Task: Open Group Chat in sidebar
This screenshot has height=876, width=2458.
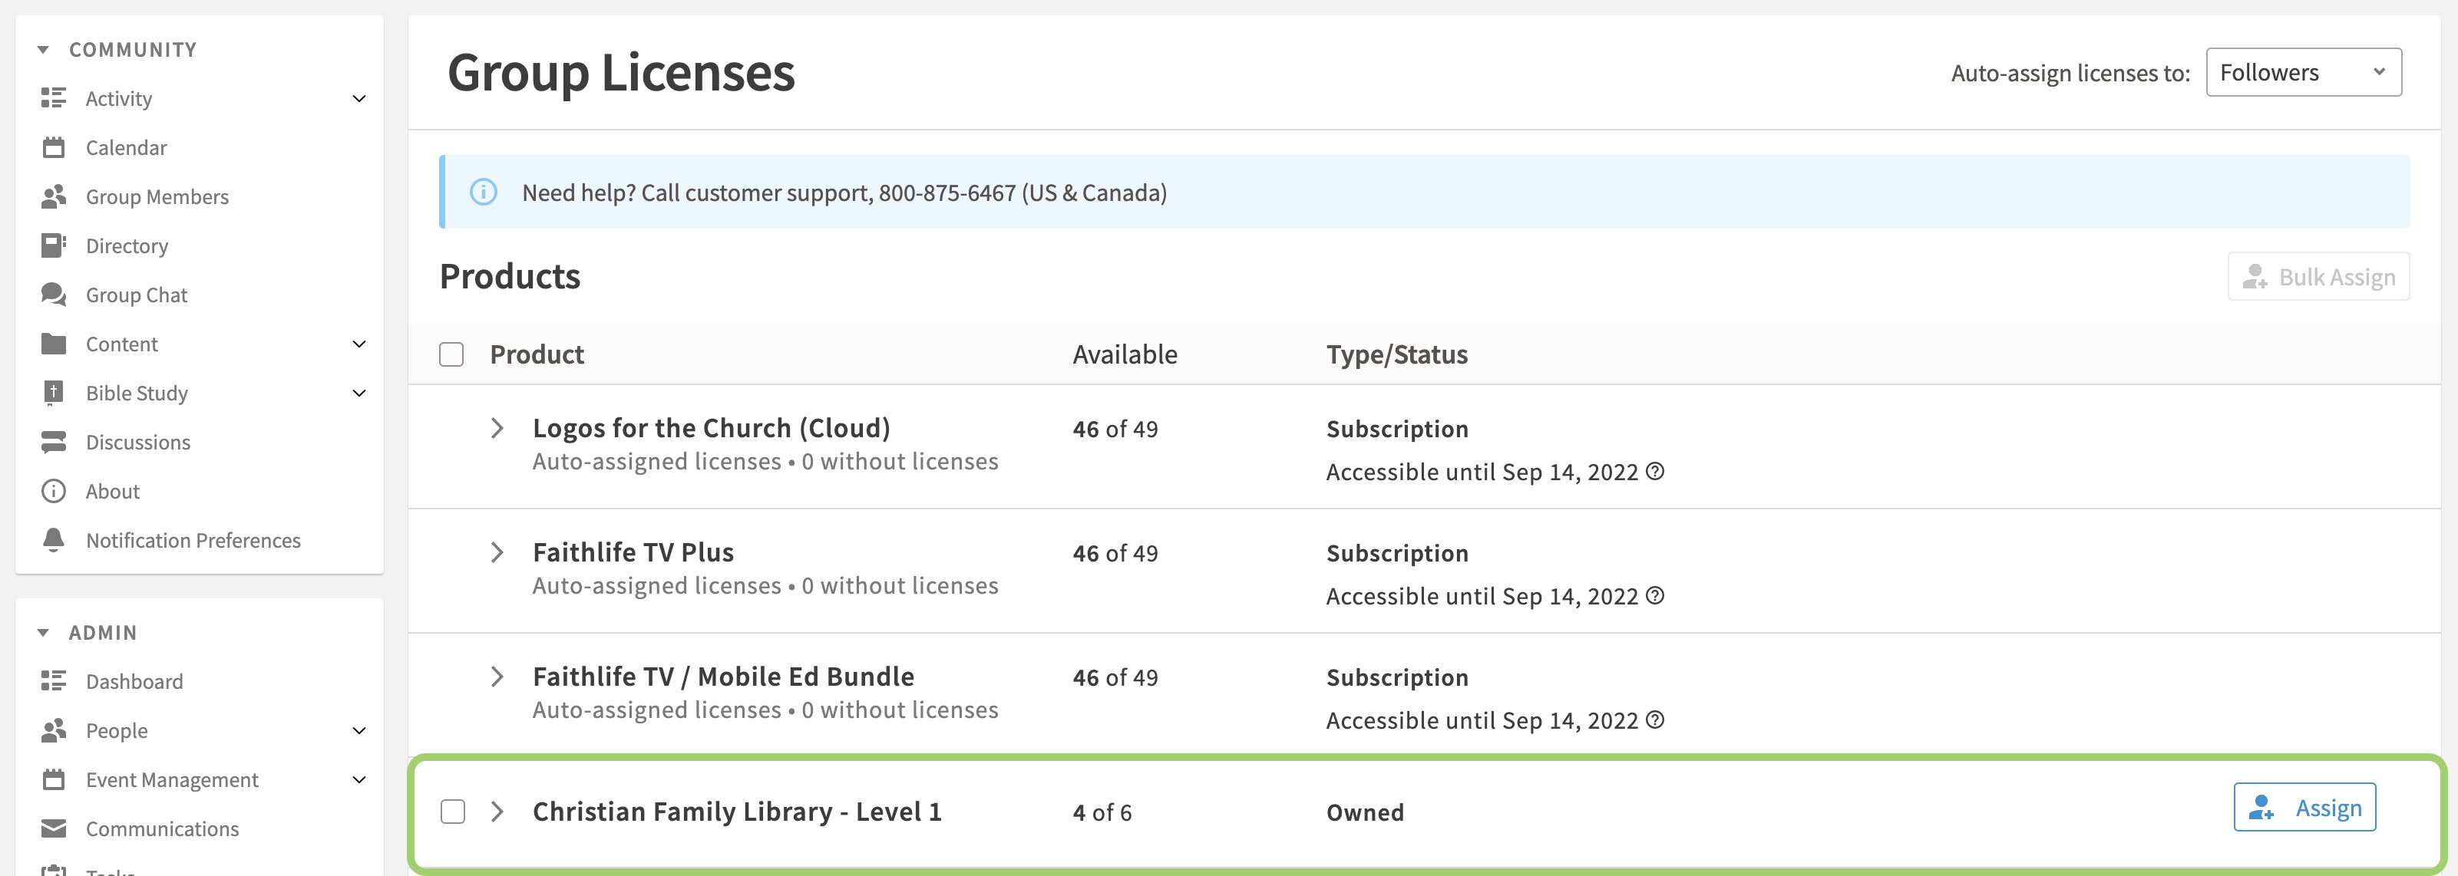Action: [137, 295]
